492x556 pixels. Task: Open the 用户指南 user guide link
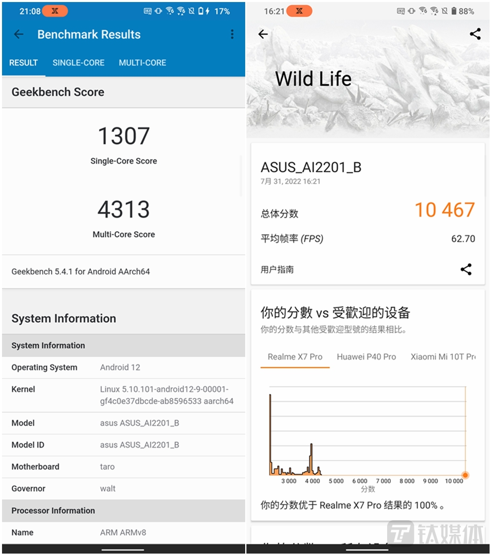[x=277, y=270]
